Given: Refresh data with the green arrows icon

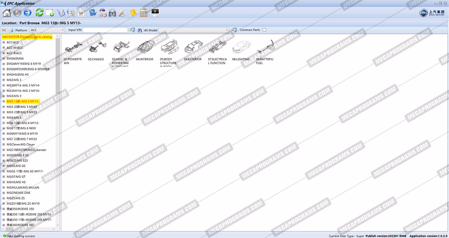Looking at the screenshot, I should (x=39, y=13).
